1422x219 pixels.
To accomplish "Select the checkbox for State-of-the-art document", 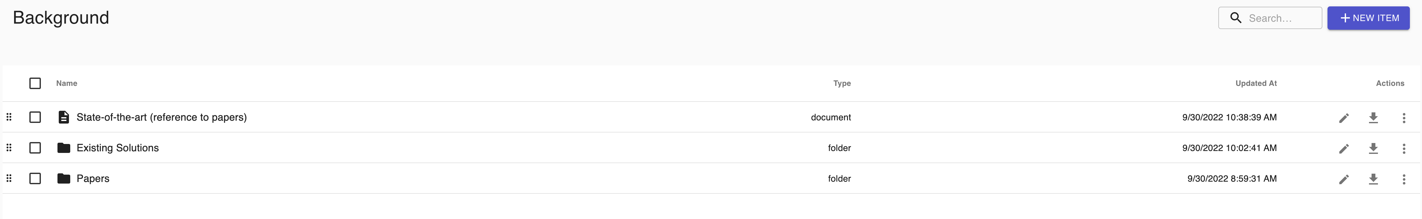I will tap(35, 117).
